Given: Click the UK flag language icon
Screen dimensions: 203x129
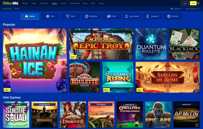Looking at the screenshot, I should pyautogui.click(x=172, y=9).
